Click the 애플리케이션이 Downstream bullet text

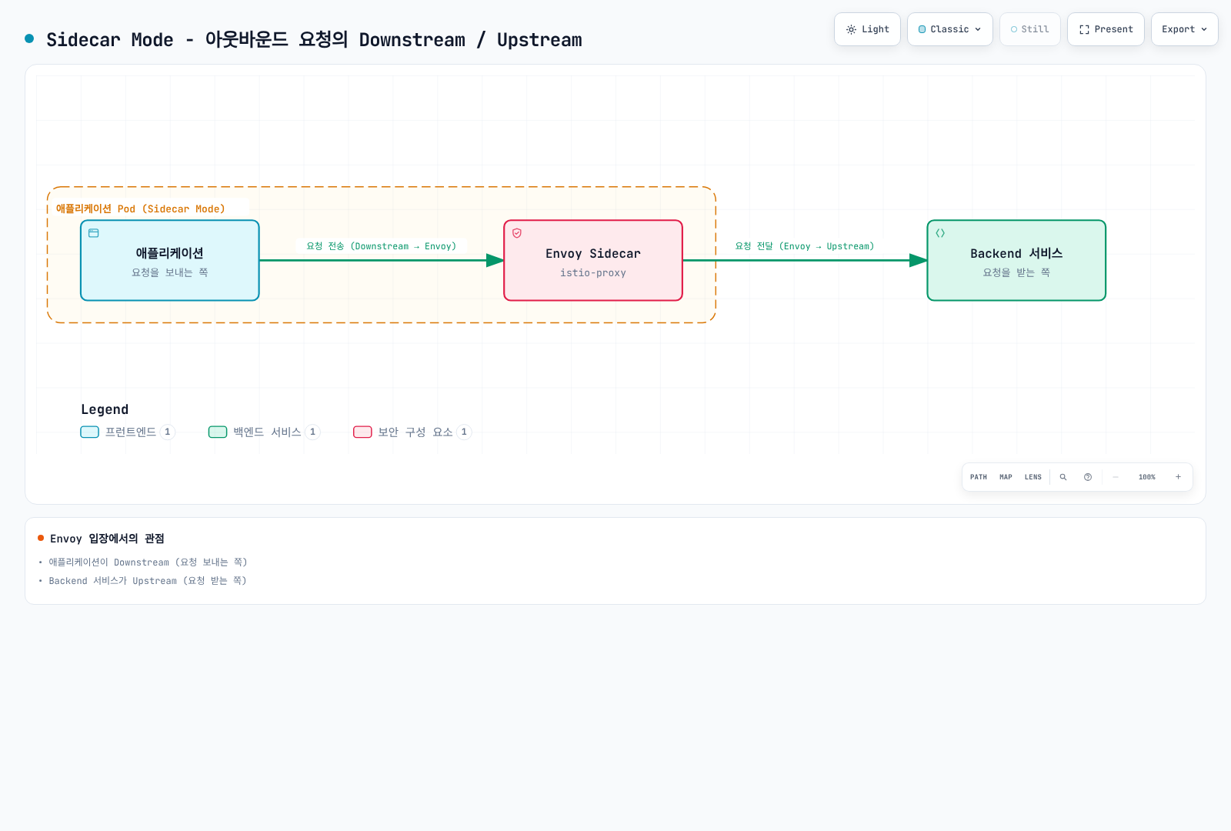coord(148,562)
